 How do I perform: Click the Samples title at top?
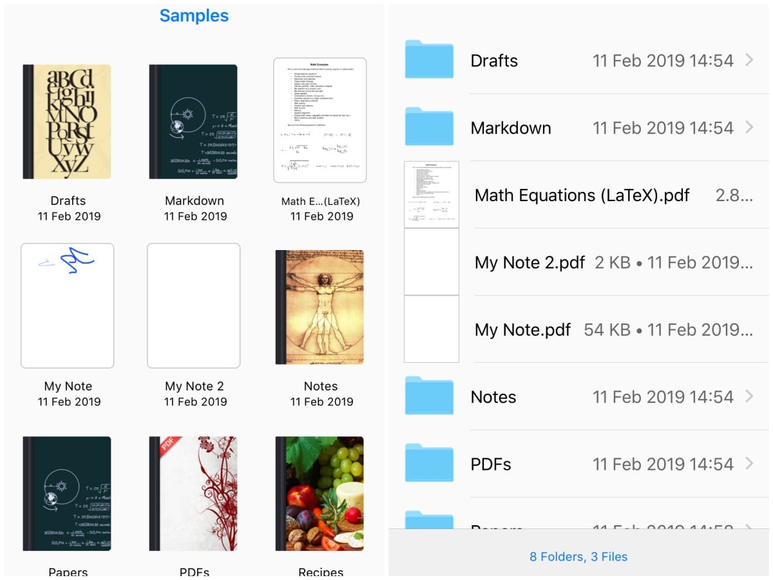[x=194, y=15]
